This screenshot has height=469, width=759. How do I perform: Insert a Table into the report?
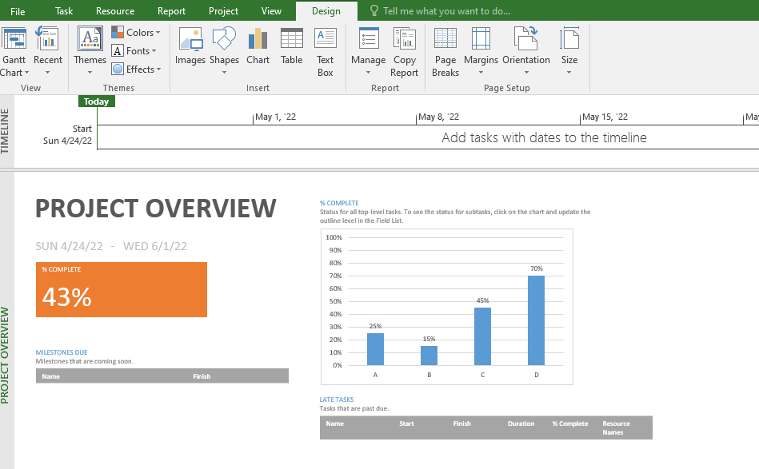click(x=291, y=48)
